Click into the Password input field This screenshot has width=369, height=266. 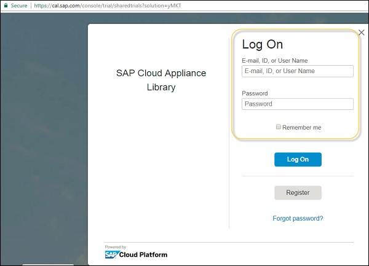click(x=298, y=104)
